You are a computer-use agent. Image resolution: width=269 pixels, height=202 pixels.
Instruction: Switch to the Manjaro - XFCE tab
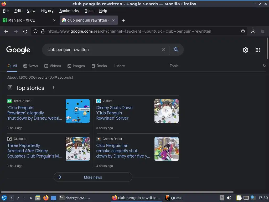(x=29, y=20)
